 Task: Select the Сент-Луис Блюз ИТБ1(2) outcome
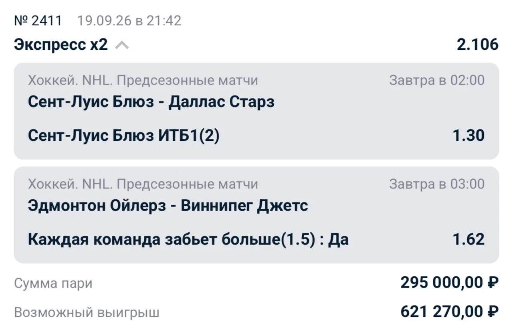pyautogui.click(x=124, y=136)
